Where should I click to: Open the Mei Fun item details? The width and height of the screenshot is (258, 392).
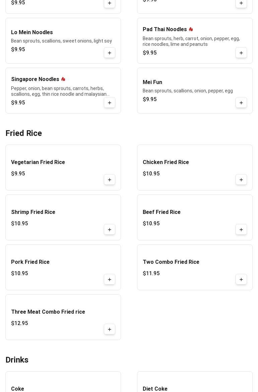(x=152, y=82)
